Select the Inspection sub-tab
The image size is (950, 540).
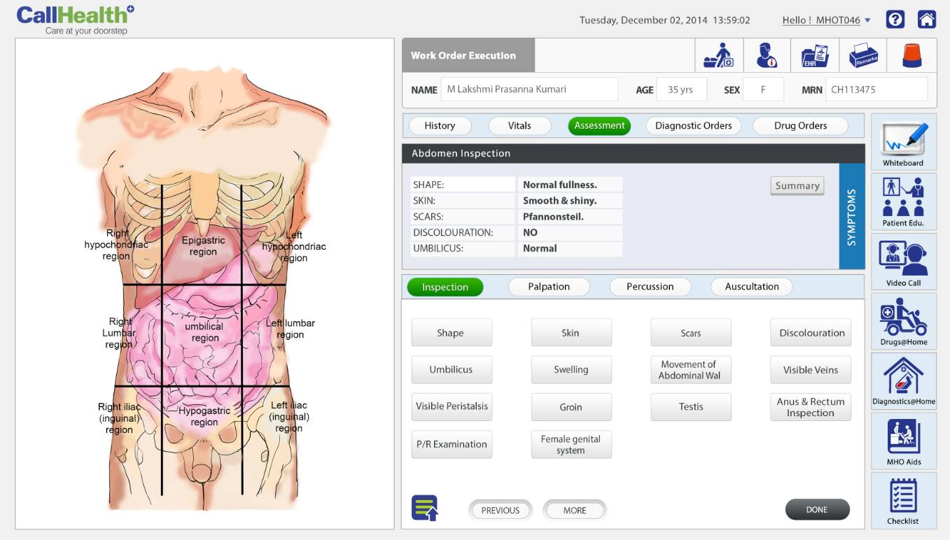445,287
